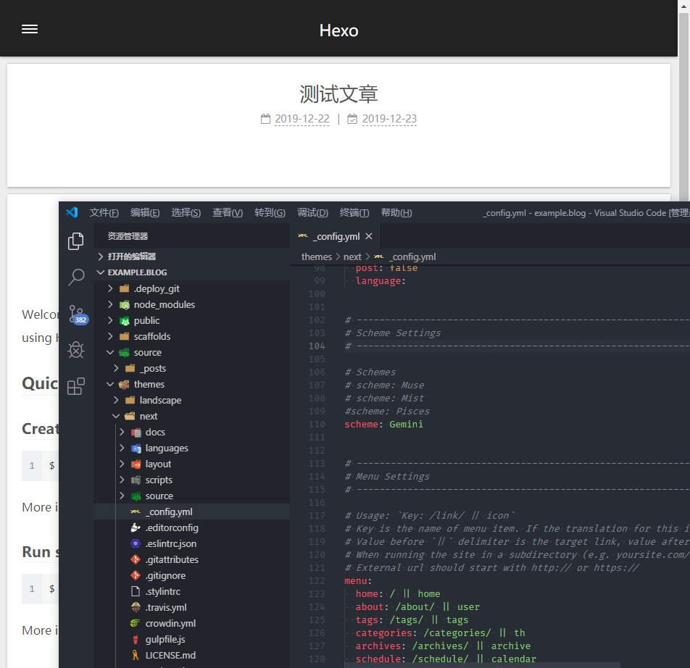Image resolution: width=690 pixels, height=668 pixels.
Task: Click the next breadcrumb segment
Action: click(x=352, y=256)
